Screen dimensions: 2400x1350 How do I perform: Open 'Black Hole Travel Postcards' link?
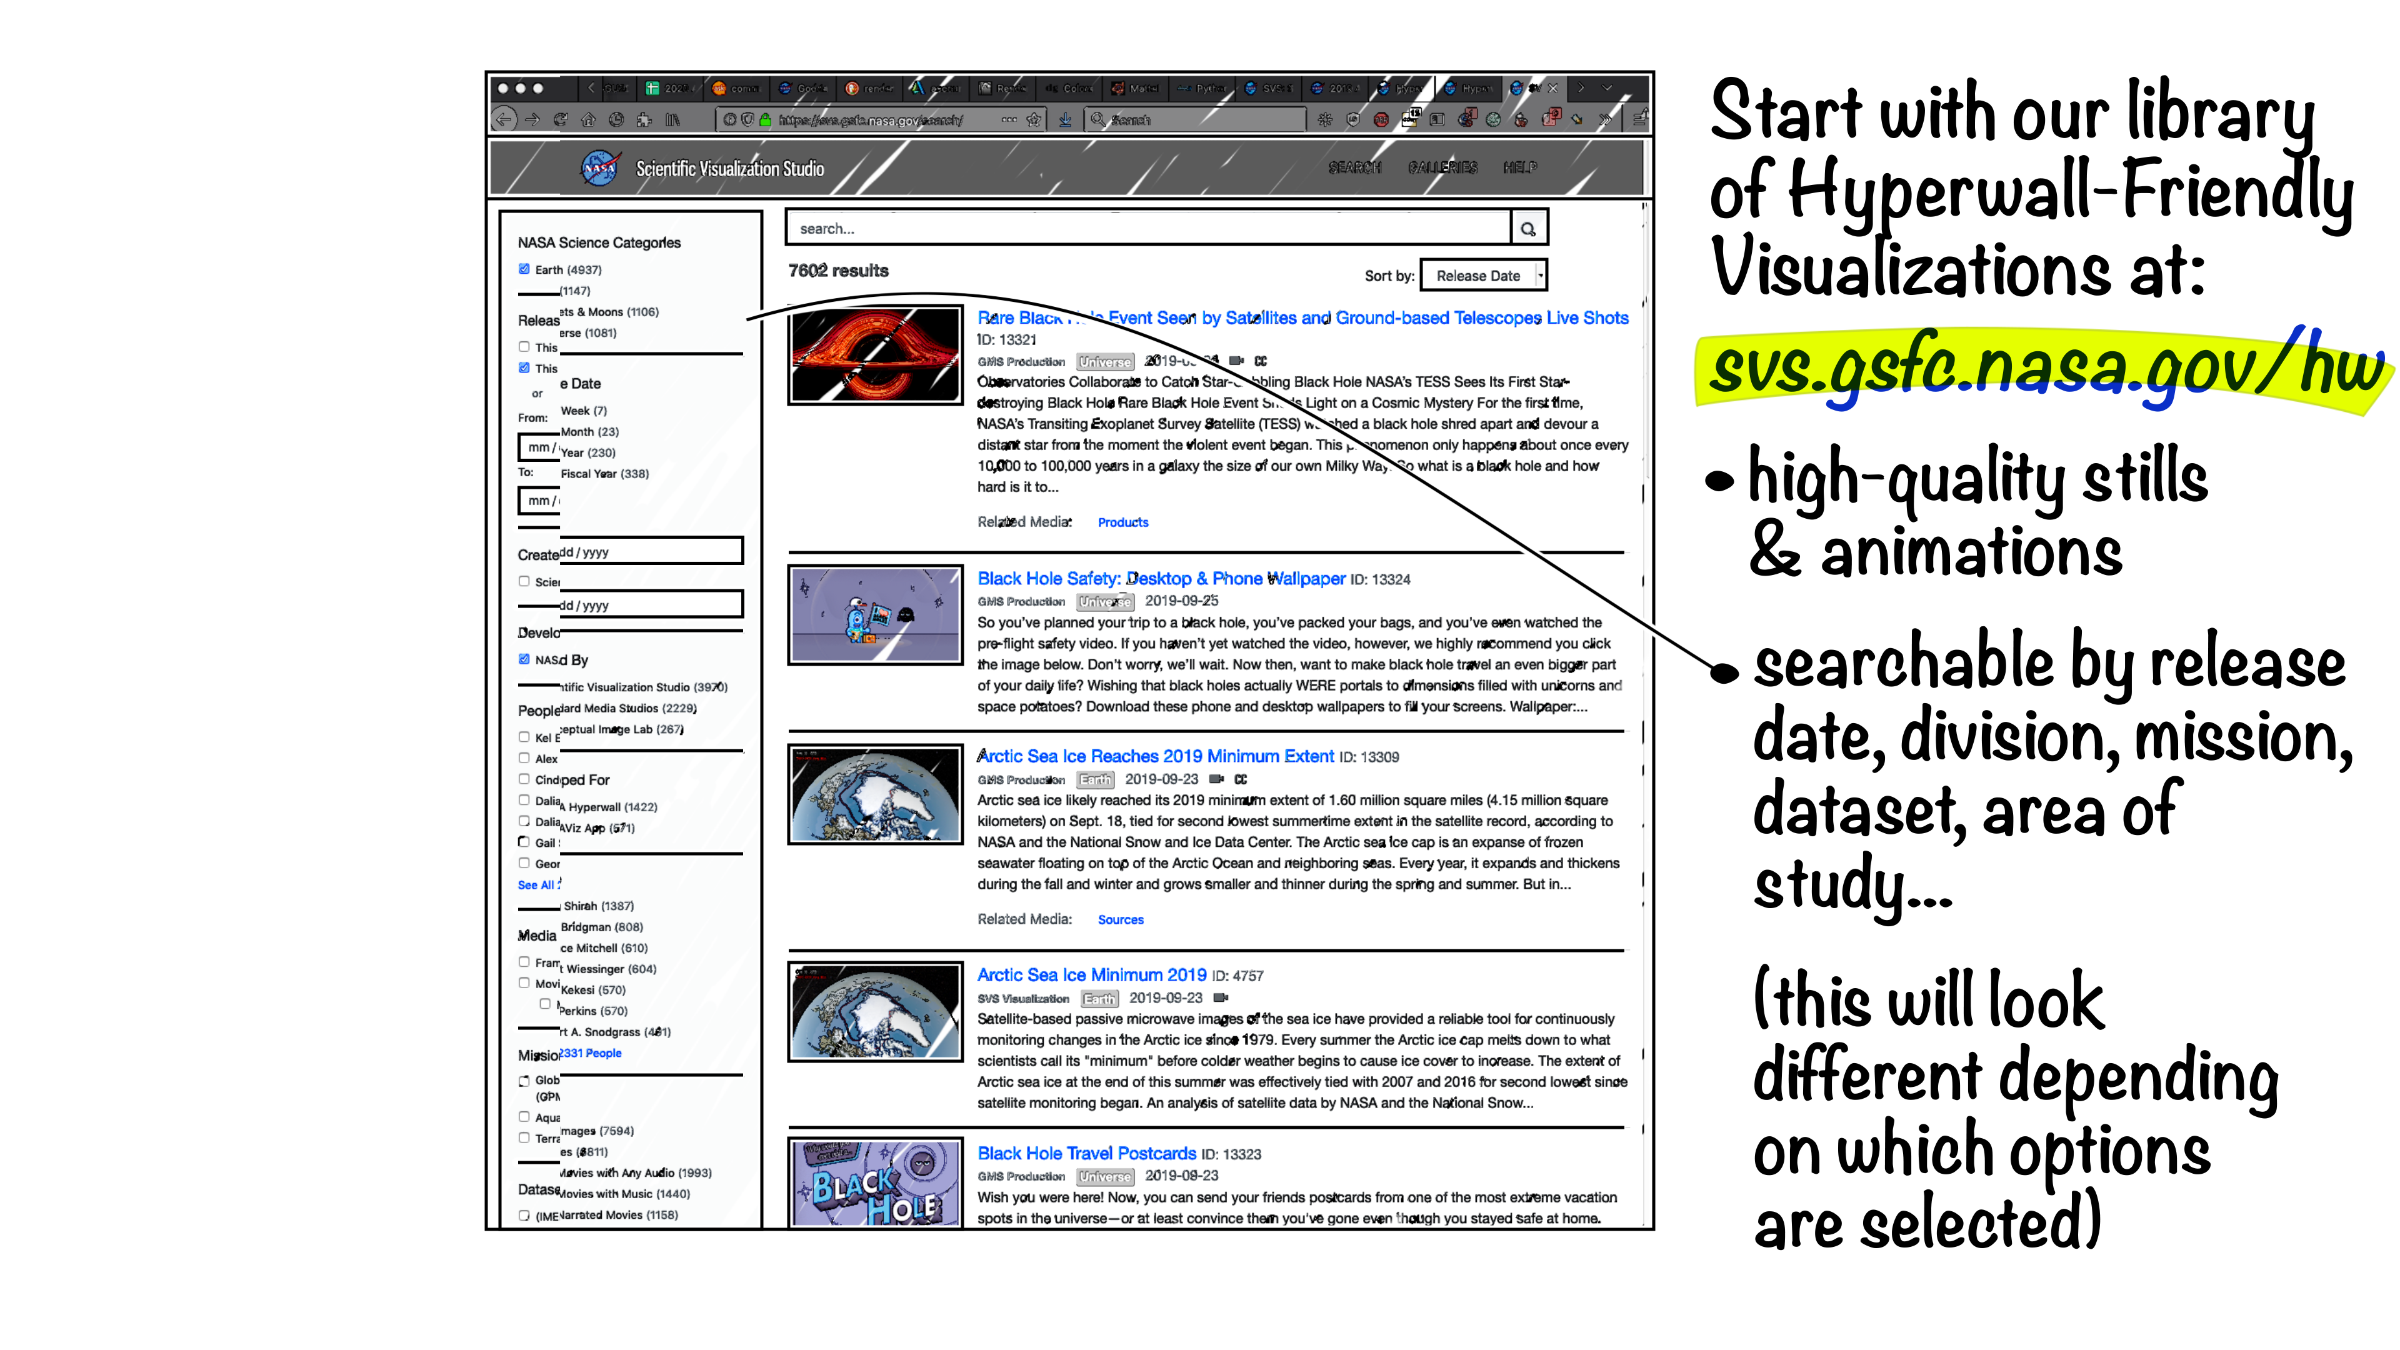coord(1086,1153)
